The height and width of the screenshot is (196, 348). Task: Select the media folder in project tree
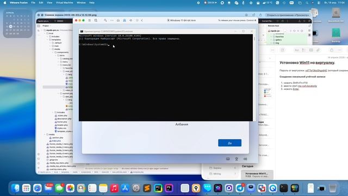[57, 49]
